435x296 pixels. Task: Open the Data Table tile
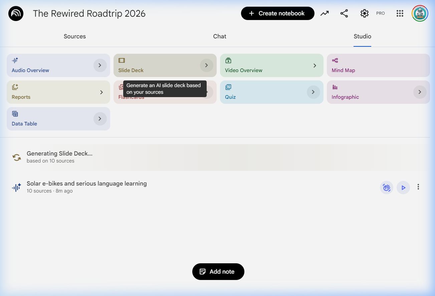pyautogui.click(x=50, y=119)
